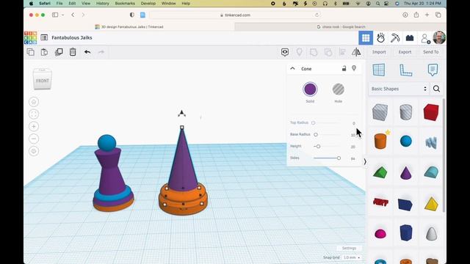Open the Basic Shapes category dropdown
470x264 pixels.
click(x=399, y=89)
